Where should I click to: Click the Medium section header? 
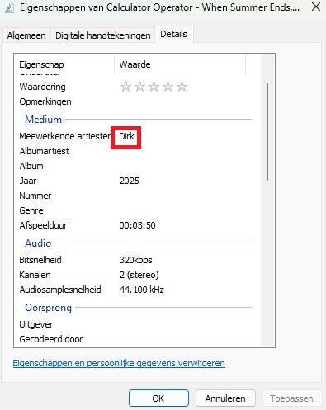(x=43, y=120)
